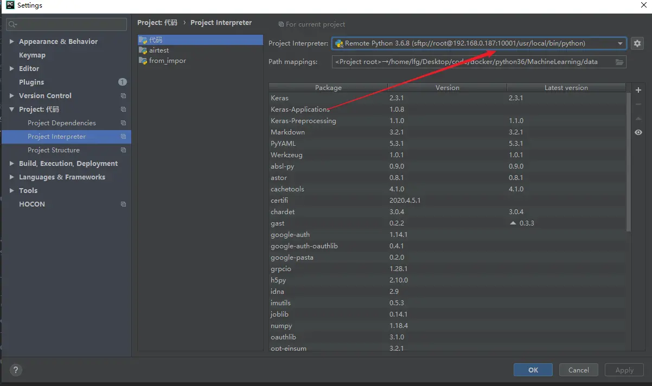Screen dimensions: 652x386
Task: Click the OK button
Action: (x=533, y=370)
